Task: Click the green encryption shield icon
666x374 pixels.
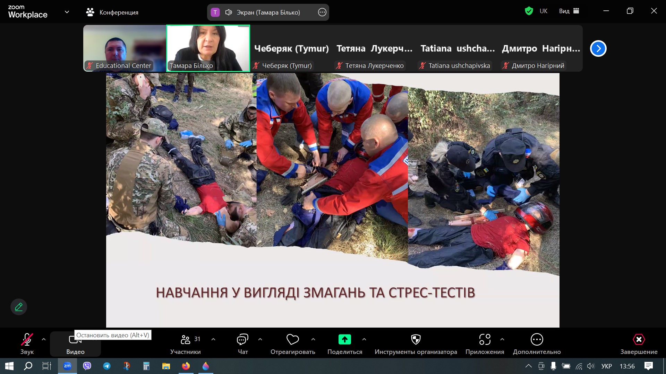Action: pyautogui.click(x=529, y=11)
